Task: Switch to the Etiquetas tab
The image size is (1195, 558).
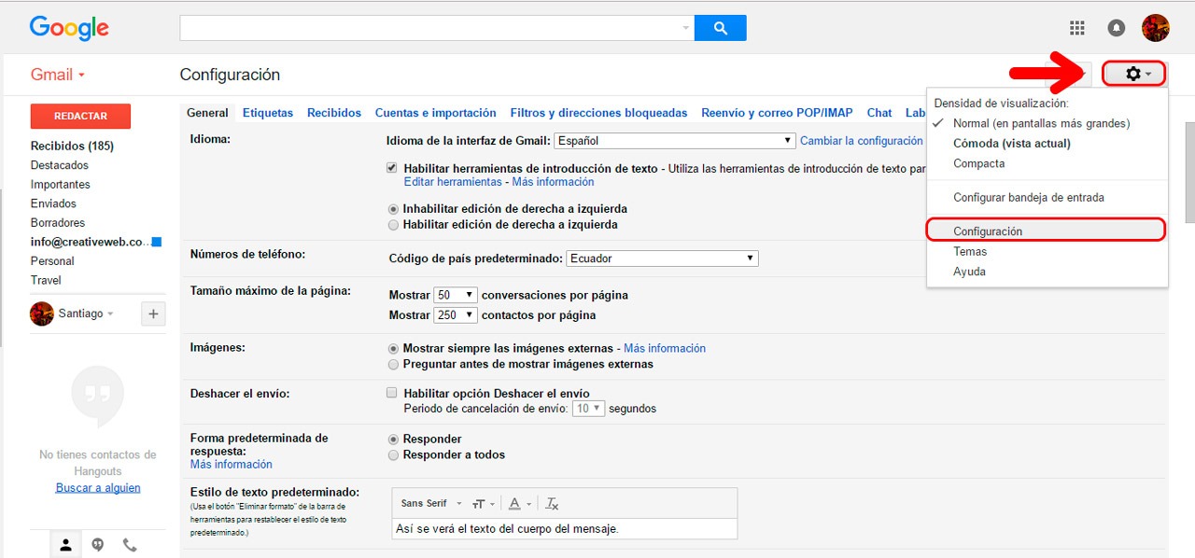Action: (268, 113)
